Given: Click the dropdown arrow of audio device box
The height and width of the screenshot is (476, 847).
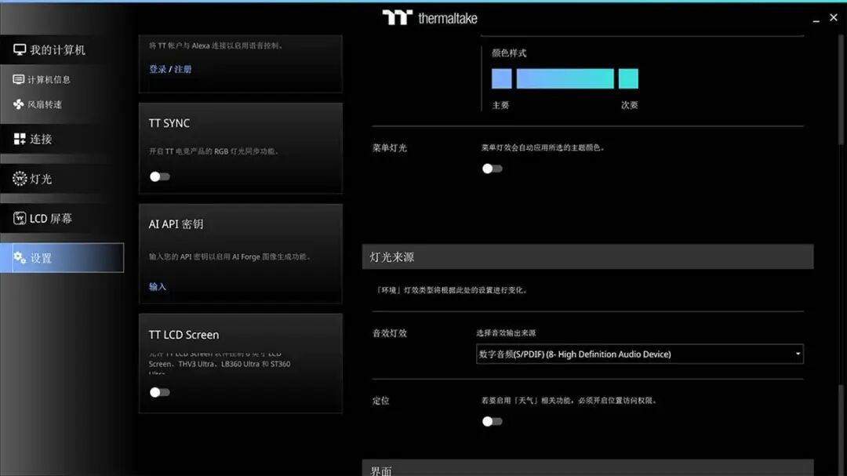Looking at the screenshot, I should coord(798,354).
